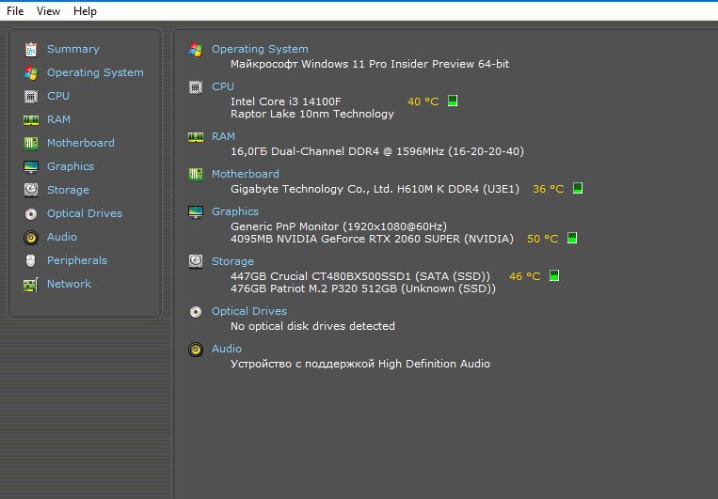Click the Audio speaker icon in sidebar
This screenshot has height=499, width=718.
coord(31,238)
